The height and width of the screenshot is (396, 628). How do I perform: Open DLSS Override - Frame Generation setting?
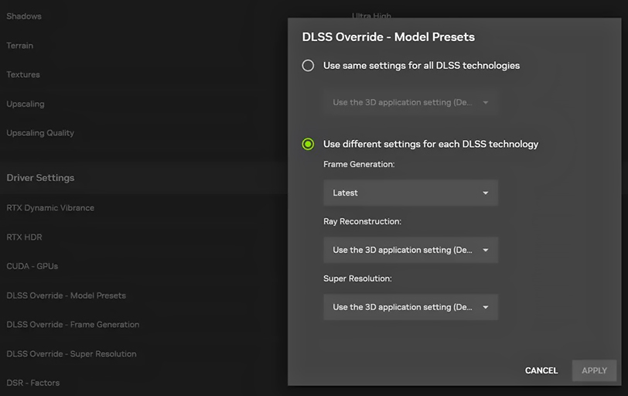pos(73,325)
